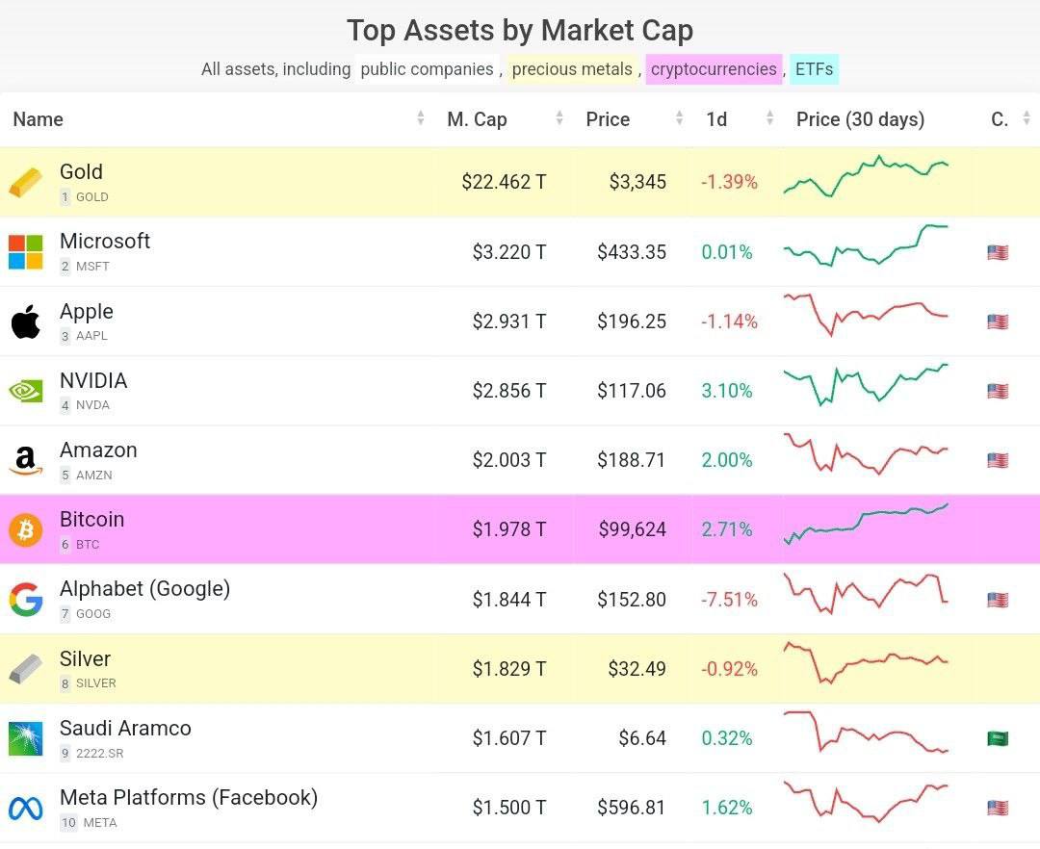Sort table by Name column arrows
The width and height of the screenshot is (1040, 849).
(421, 118)
